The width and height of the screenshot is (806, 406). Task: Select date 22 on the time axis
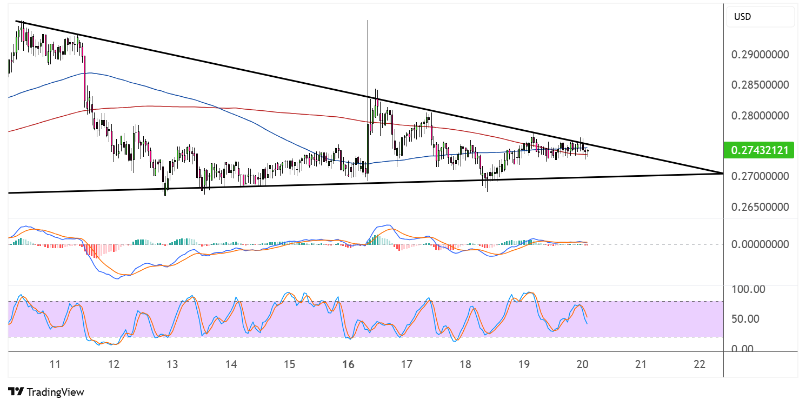tap(700, 364)
